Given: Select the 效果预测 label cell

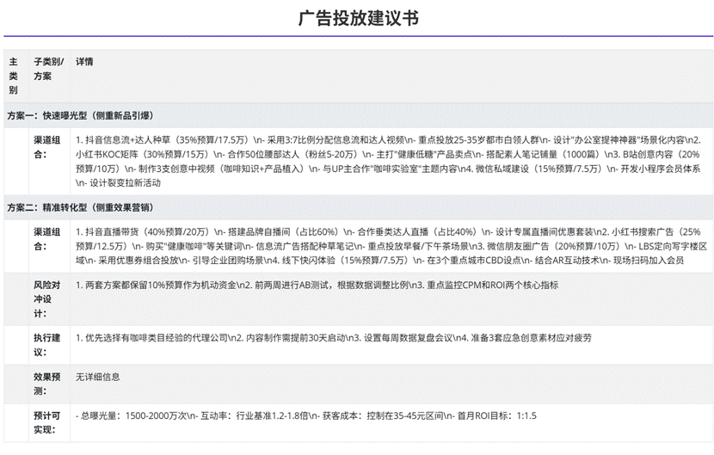Looking at the screenshot, I should 49,384.
